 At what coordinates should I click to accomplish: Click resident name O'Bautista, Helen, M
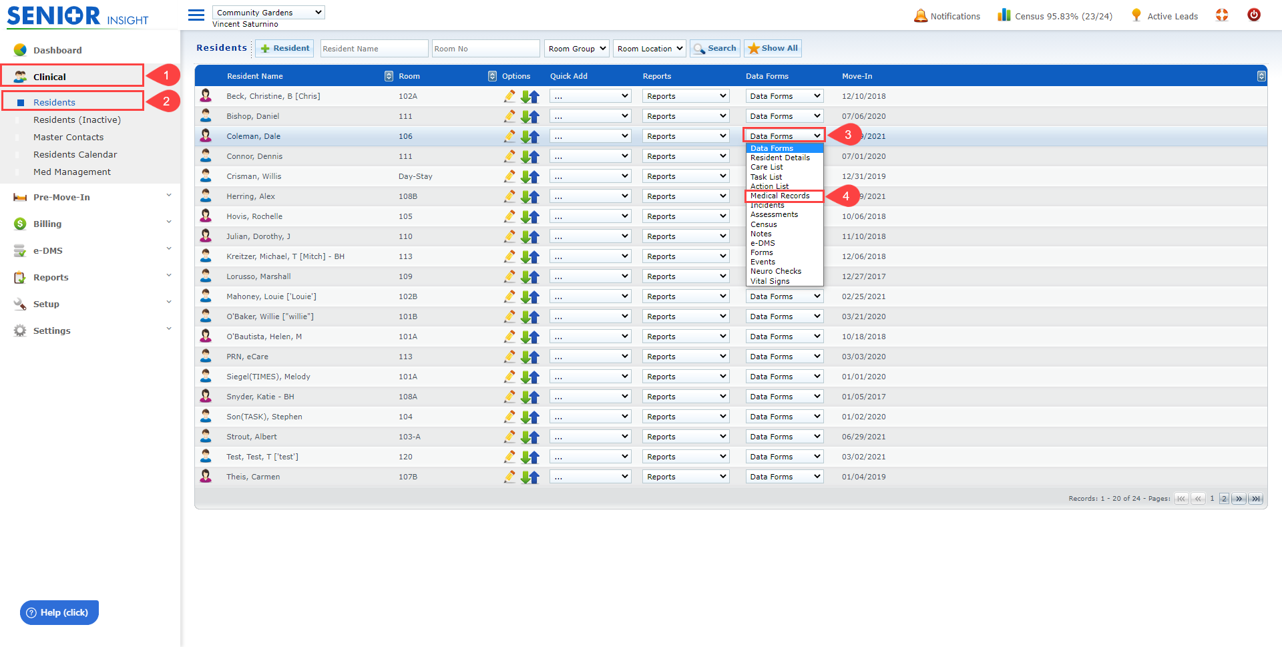(264, 337)
